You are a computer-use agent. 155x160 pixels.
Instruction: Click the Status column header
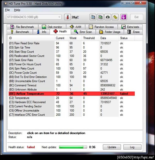(x=127, y=38)
